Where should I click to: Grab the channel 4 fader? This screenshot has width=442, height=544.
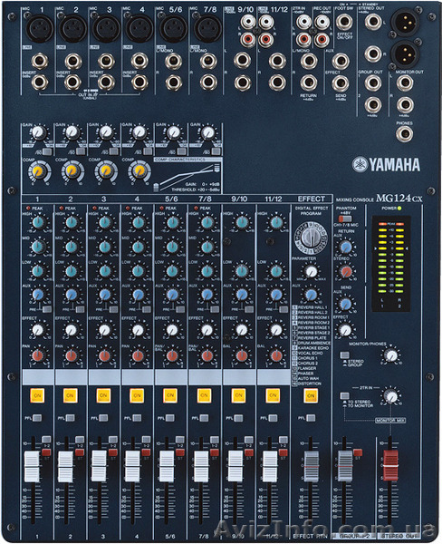(132, 467)
